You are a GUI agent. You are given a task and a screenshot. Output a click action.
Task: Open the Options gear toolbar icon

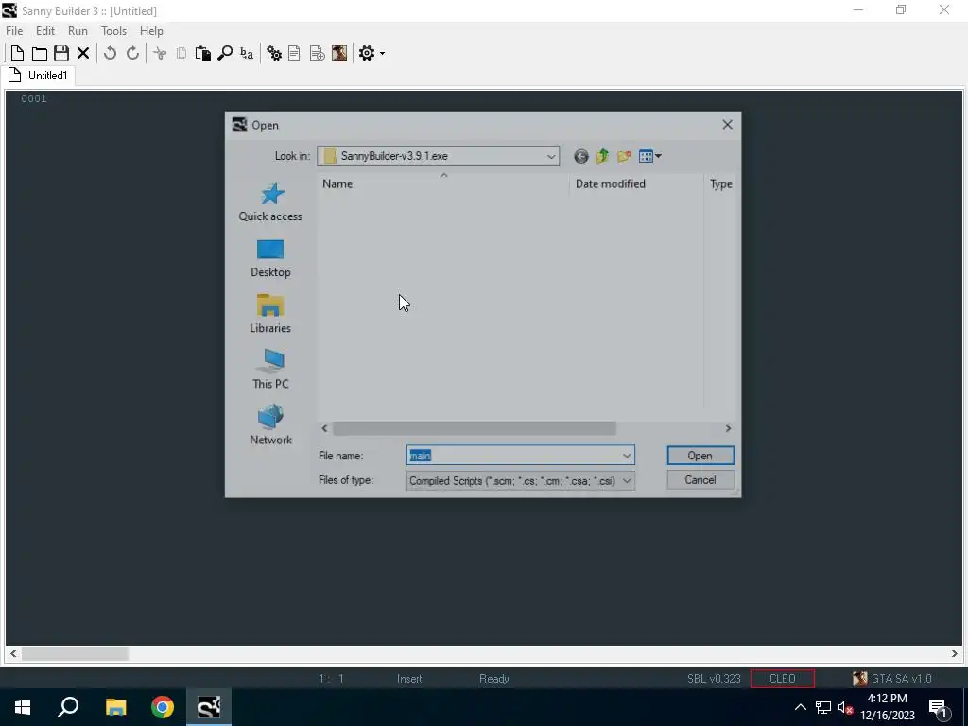coord(367,53)
